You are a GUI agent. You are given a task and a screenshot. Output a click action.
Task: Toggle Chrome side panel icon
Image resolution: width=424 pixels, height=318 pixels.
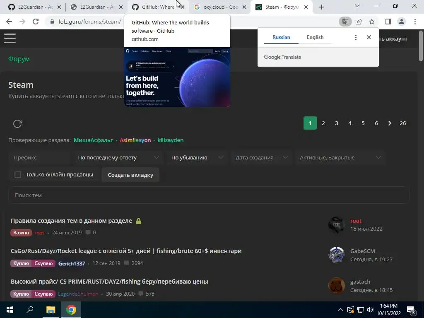[x=388, y=22]
